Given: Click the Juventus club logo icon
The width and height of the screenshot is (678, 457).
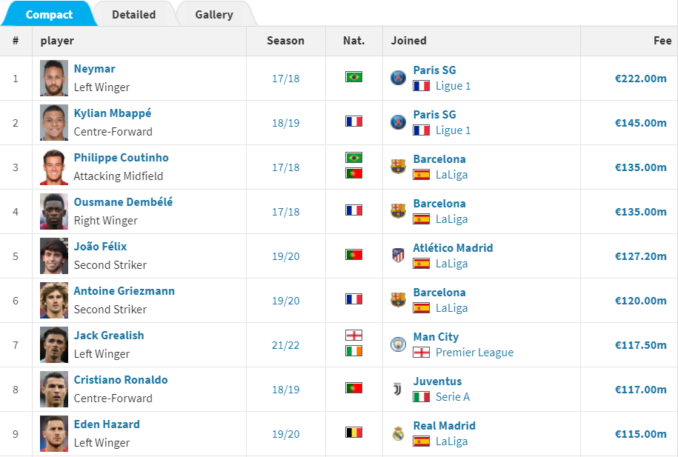Looking at the screenshot, I should click(398, 389).
